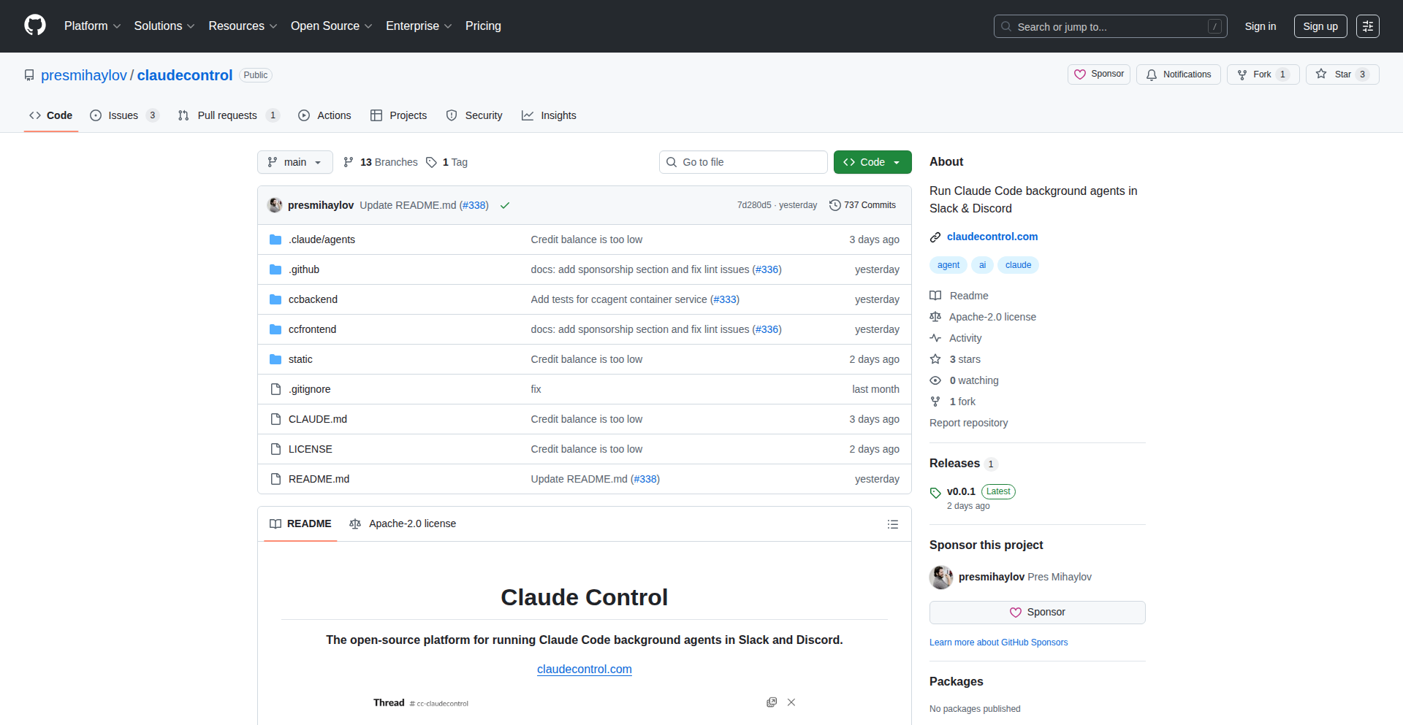Open the claudecontrol.com link in About
Image resolution: width=1403 pixels, height=725 pixels.
(992, 237)
